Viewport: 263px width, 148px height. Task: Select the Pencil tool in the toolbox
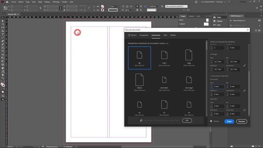(3, 44)
